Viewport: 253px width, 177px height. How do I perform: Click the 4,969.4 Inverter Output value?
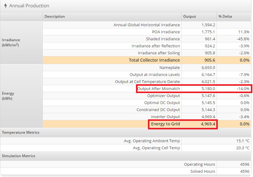tap(208, 117)
